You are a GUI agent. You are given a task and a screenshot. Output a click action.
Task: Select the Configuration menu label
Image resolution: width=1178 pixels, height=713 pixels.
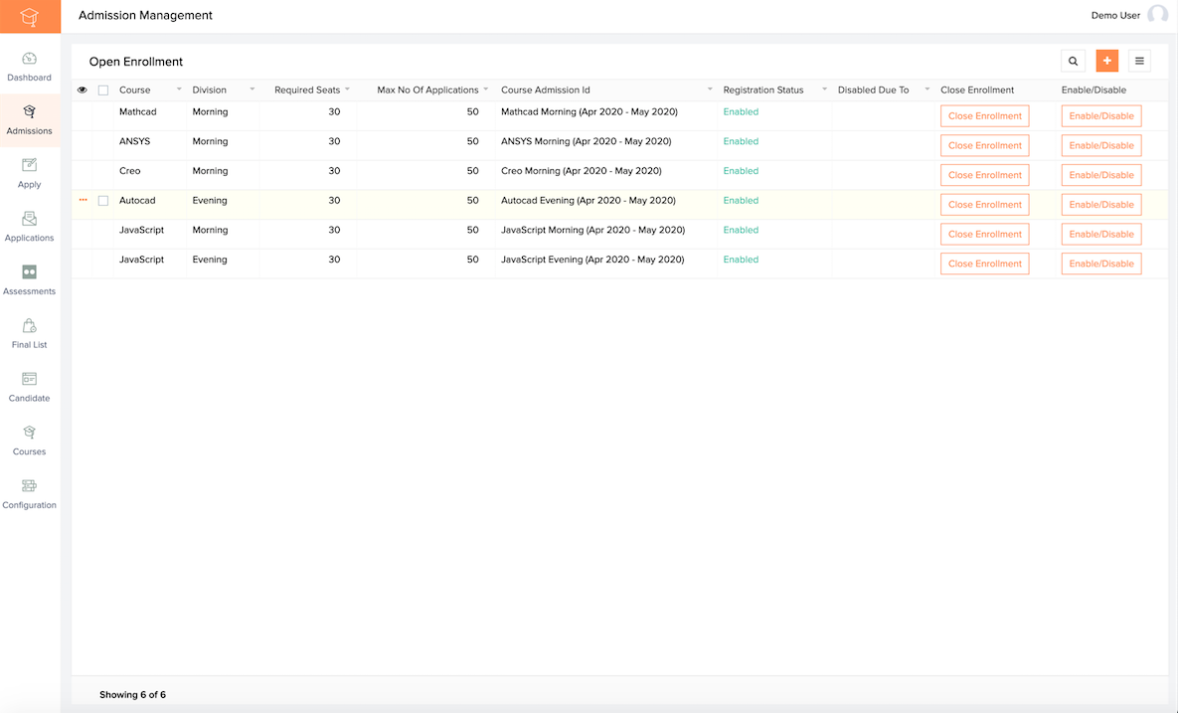pyautogui.click(x=29, y=505)
